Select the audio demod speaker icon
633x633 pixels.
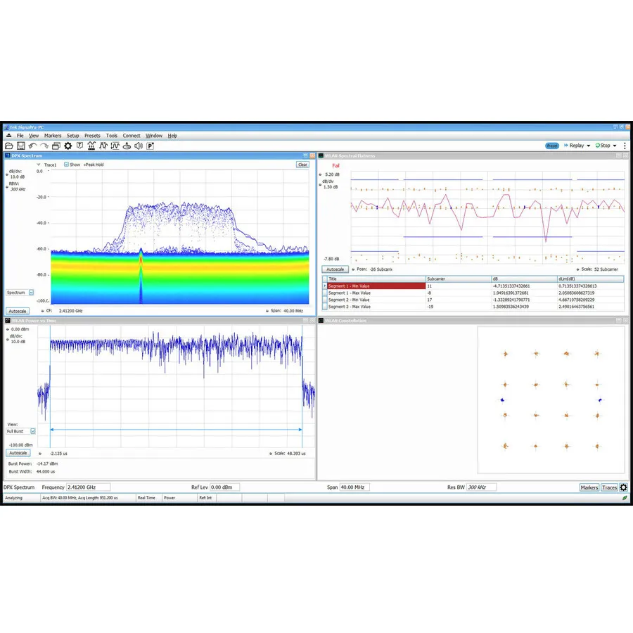point(139,146)
